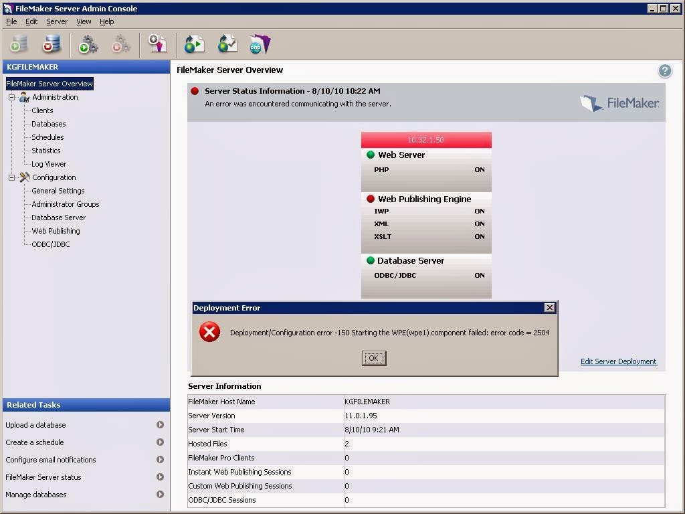
Task: Select Administrator Groups under Configuration
Action: pyautogui.click(x=65, y=204)
